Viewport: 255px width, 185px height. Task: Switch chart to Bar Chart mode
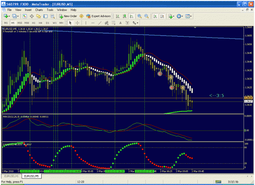[x=118, y=16]
